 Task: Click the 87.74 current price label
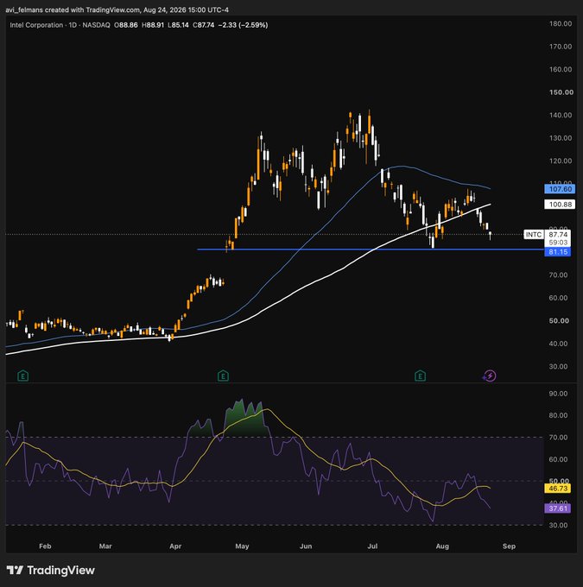pos(558,234)
